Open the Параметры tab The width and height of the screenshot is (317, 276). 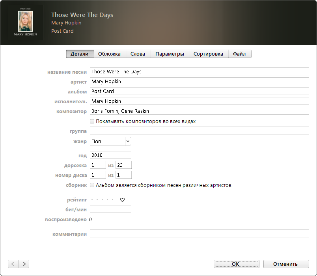tap(170, 54)
